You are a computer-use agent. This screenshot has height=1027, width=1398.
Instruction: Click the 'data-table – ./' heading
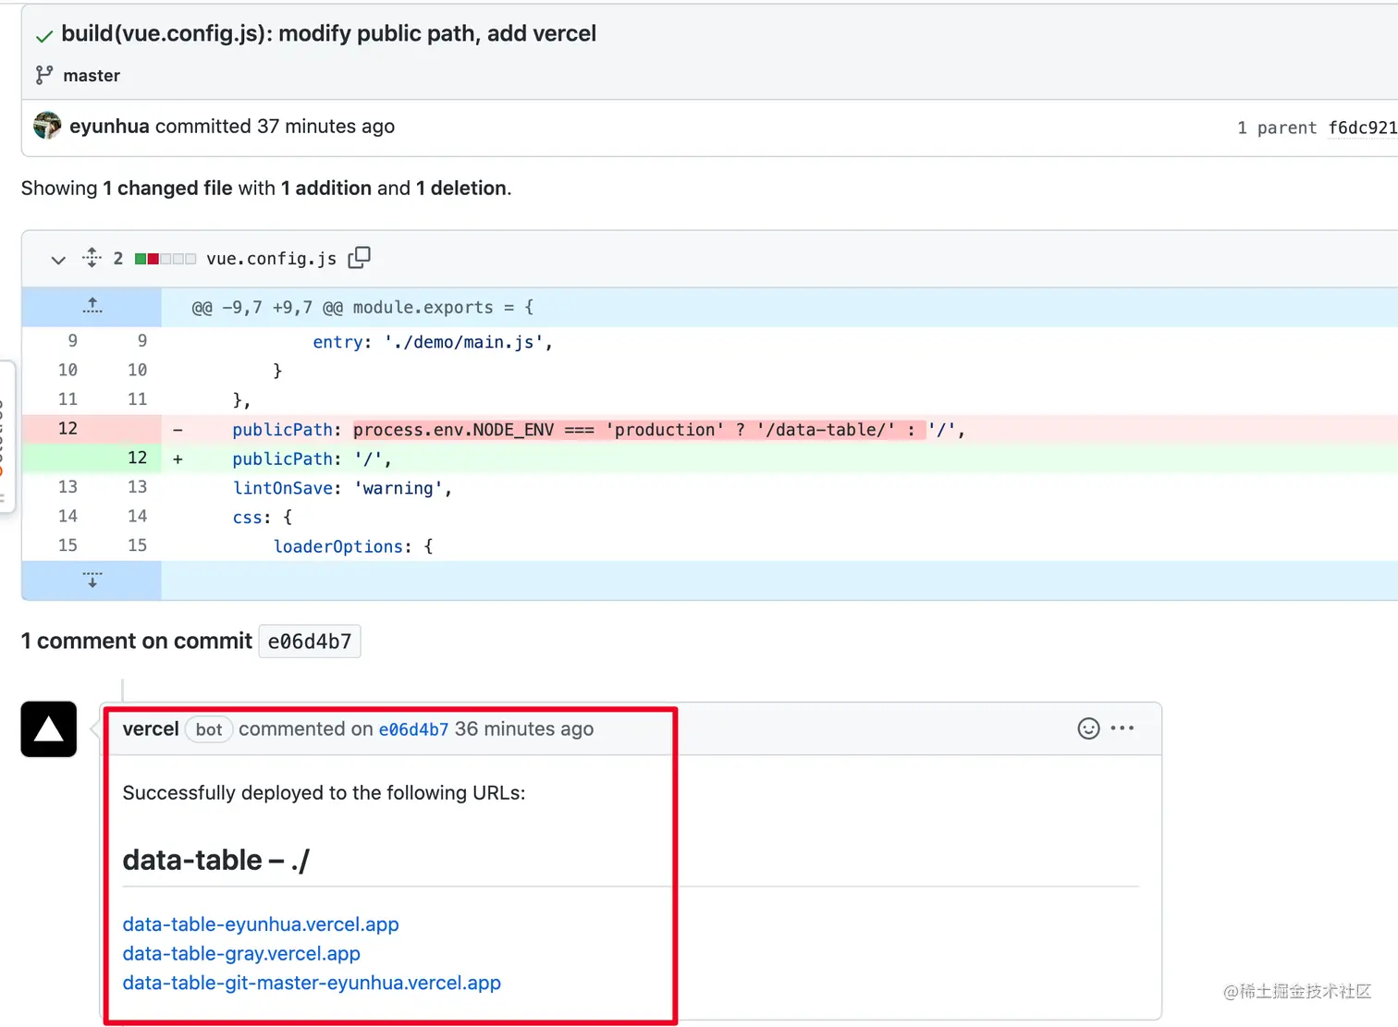(x=216, y=861)
